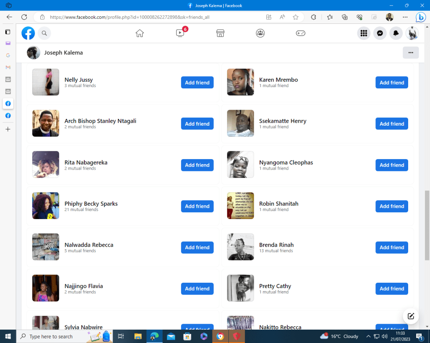This screenshot has width=430, height=343.
Task: Start new message with compose icon
Action: (x=411, y=316)
